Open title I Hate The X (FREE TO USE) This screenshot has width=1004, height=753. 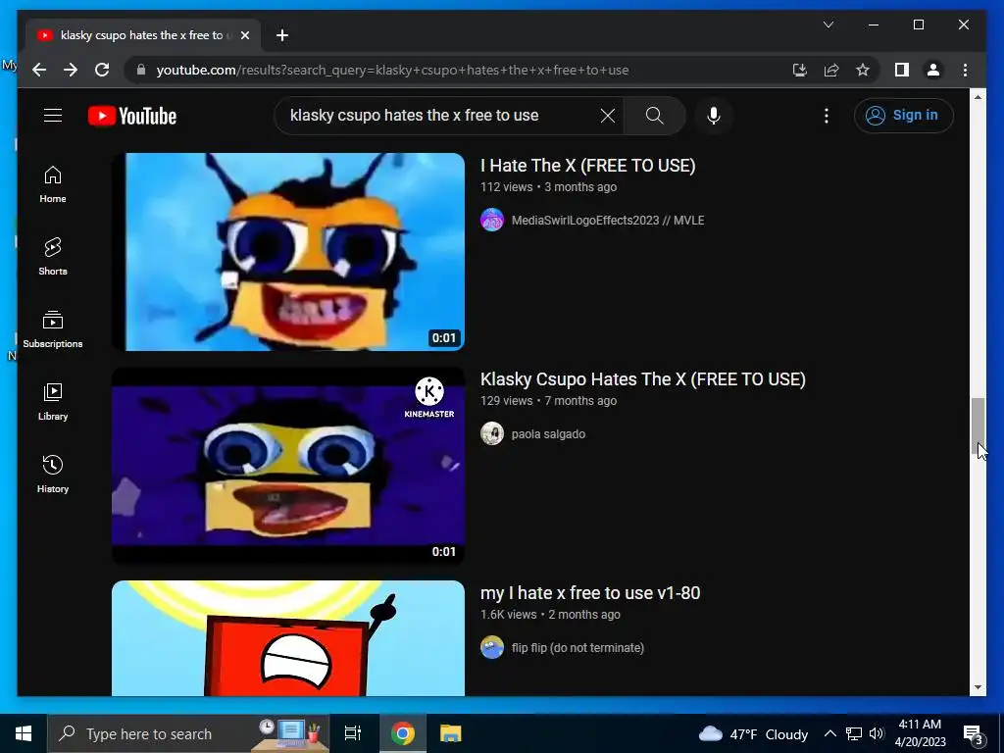[x=588, y=165]
